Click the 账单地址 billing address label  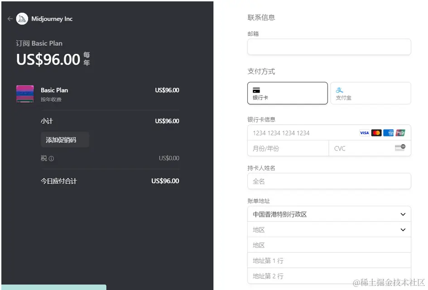[x=259, y=201]
